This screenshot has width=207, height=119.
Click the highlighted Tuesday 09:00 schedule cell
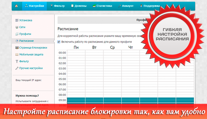tap(94, 100)
